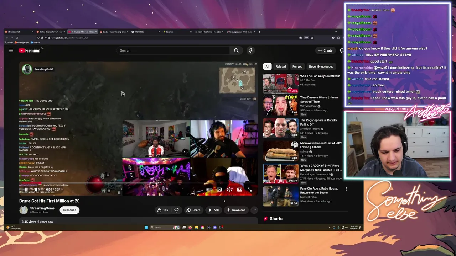The image size is (456, 256).
Task: Open Dailies bookmarks folder
Action: [x=10, y=42]
